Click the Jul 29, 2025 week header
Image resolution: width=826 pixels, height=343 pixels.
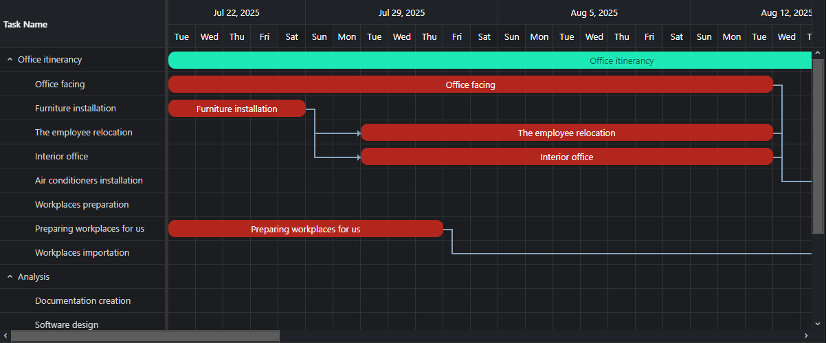point(402,12)
